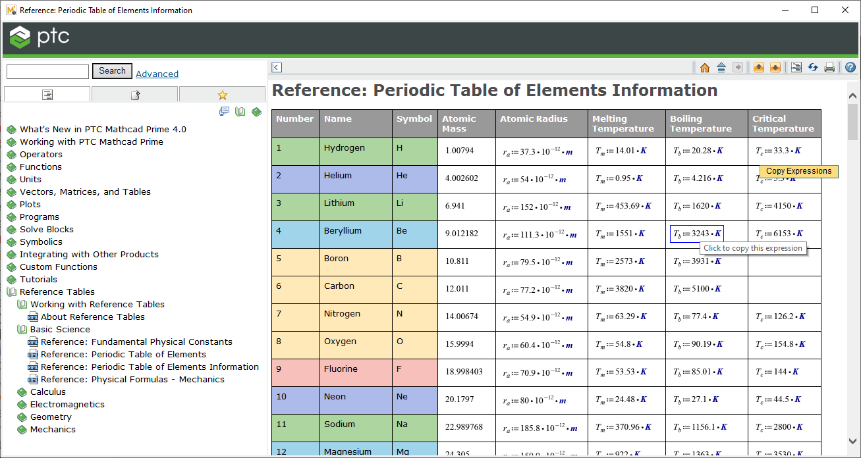Switch to the Index page tab
The width and height of the screenshot is (861, 458).
pyautogui.click(x=134, y=93)
